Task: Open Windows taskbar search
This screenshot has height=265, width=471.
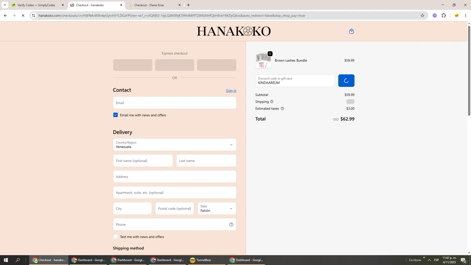Action: 18,260
